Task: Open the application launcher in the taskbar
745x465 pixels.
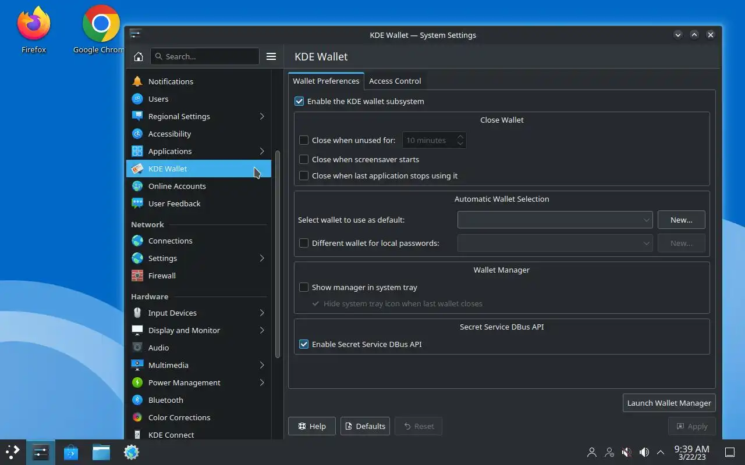Action: 13,452
